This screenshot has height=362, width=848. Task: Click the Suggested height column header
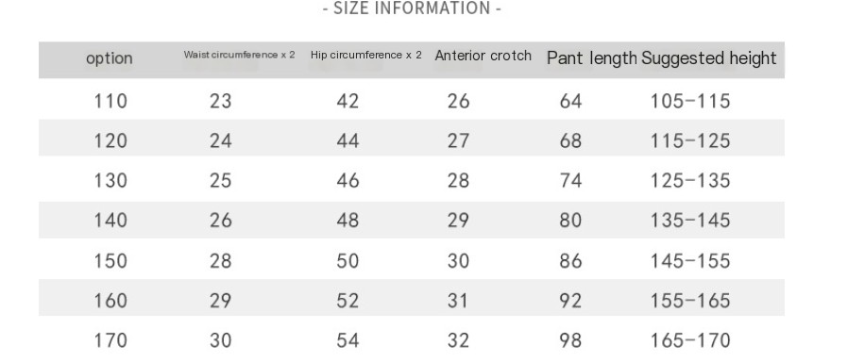tap(708, 58)
